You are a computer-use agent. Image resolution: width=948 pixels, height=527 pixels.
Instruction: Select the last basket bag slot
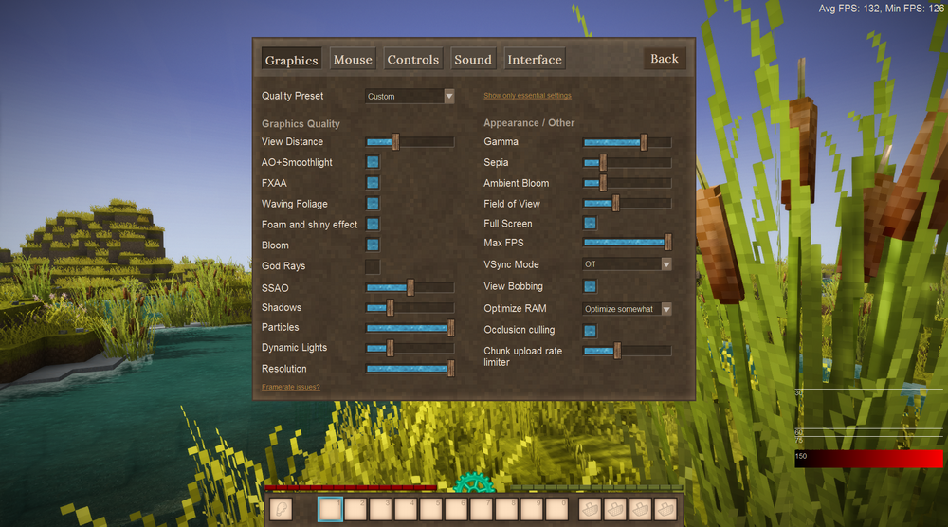(x=666, y=510)
